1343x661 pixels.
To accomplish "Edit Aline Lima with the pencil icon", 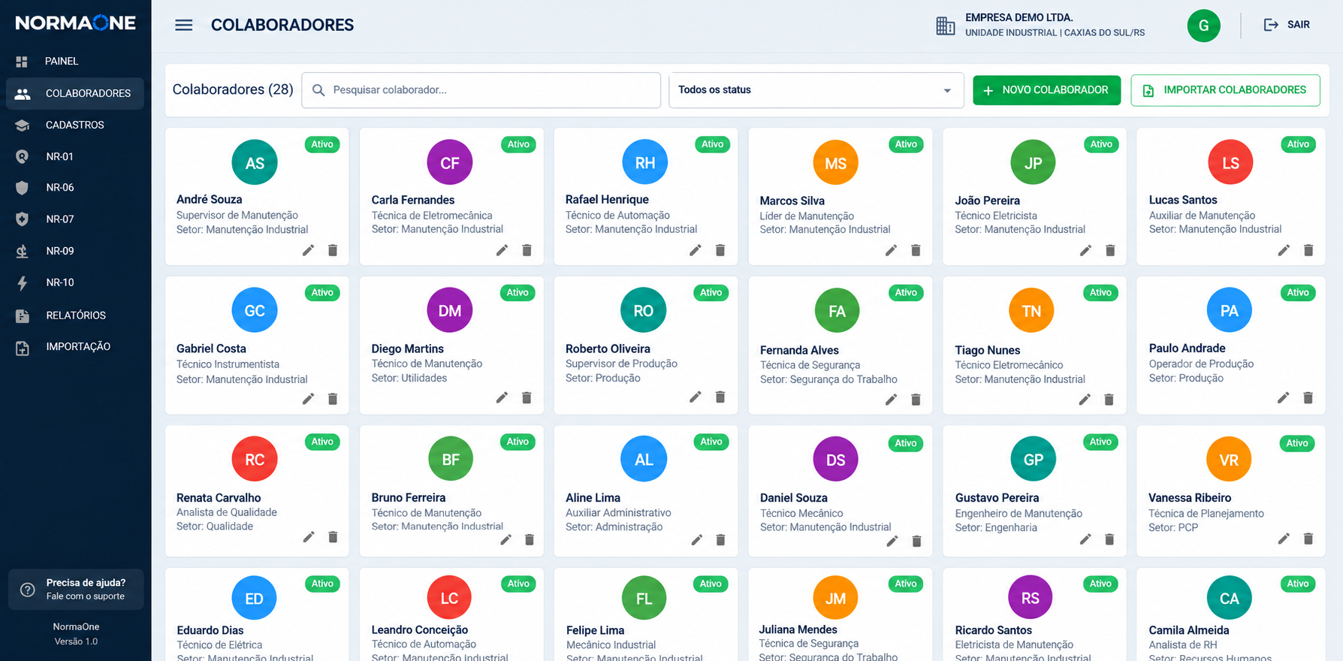I will (x=697, y=539).
